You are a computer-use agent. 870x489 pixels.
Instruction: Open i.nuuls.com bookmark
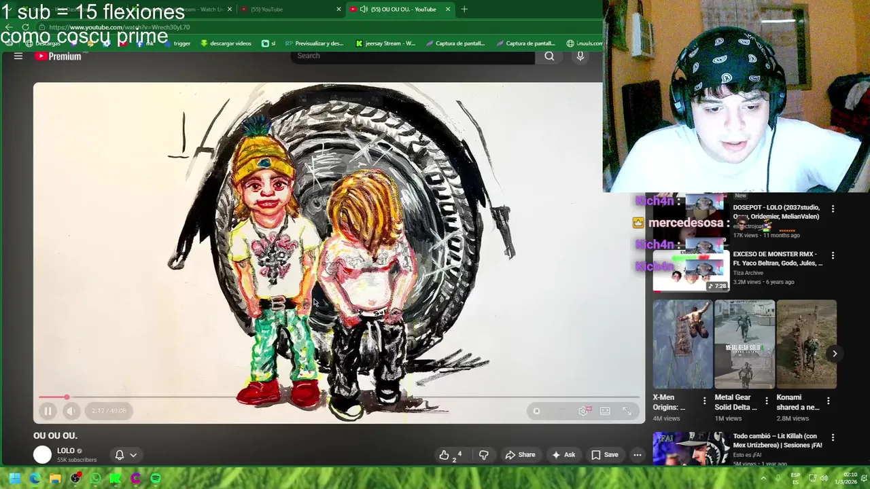coord(584,43)
